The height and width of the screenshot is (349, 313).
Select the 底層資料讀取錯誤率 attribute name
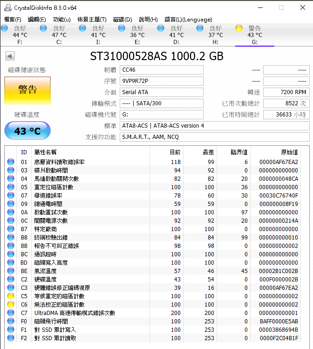60,162
